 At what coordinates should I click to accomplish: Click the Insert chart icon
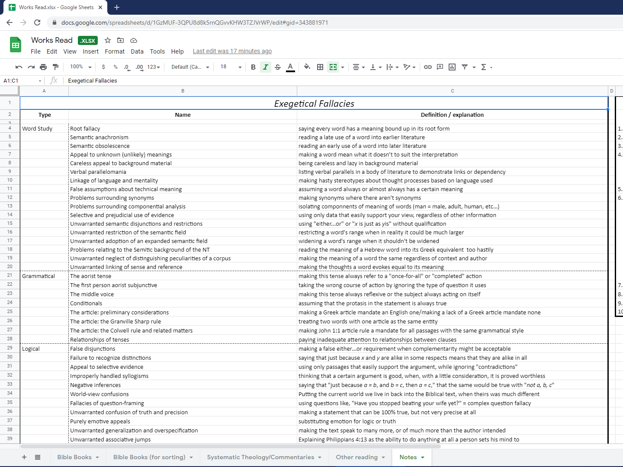coord(452,67)
